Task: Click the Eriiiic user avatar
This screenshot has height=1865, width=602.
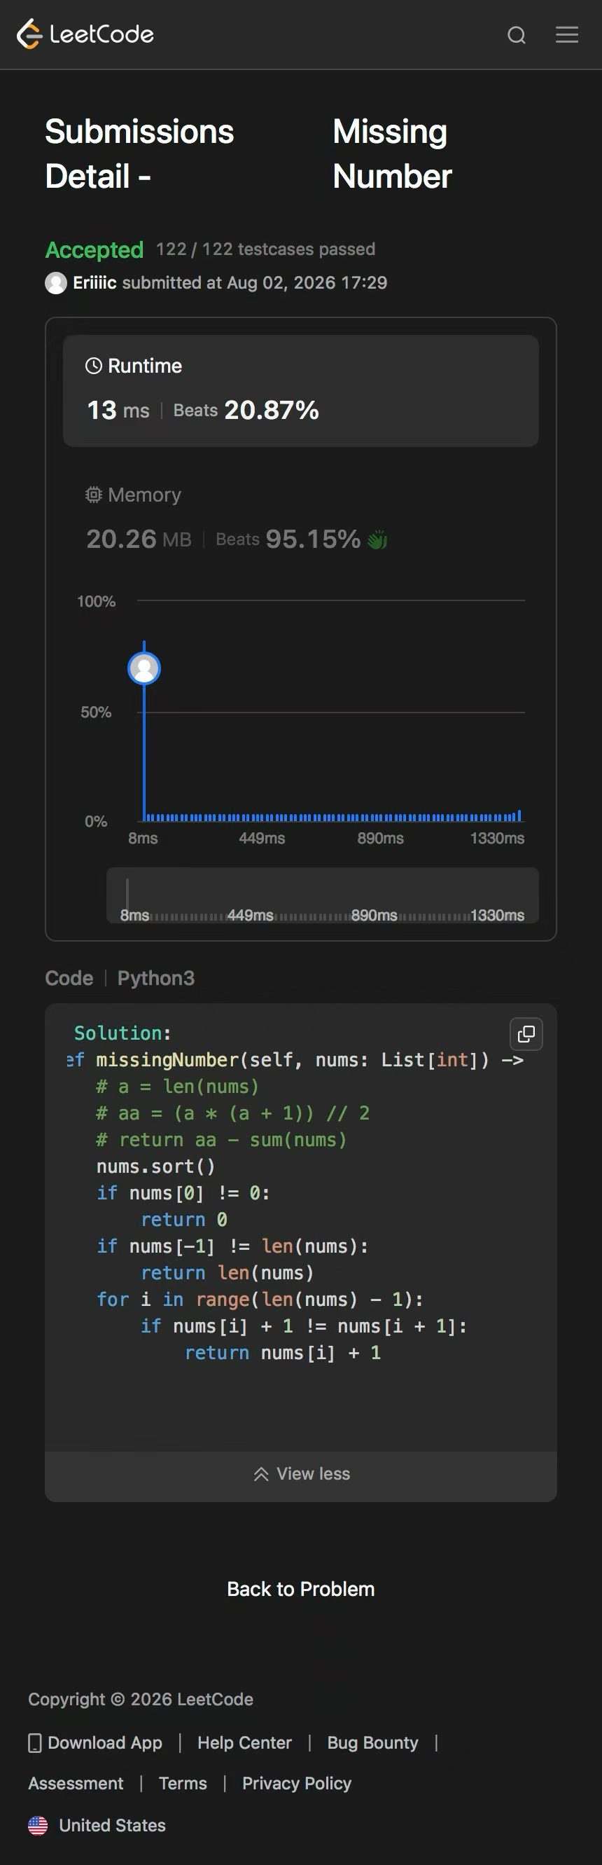Action: point(56,283)
